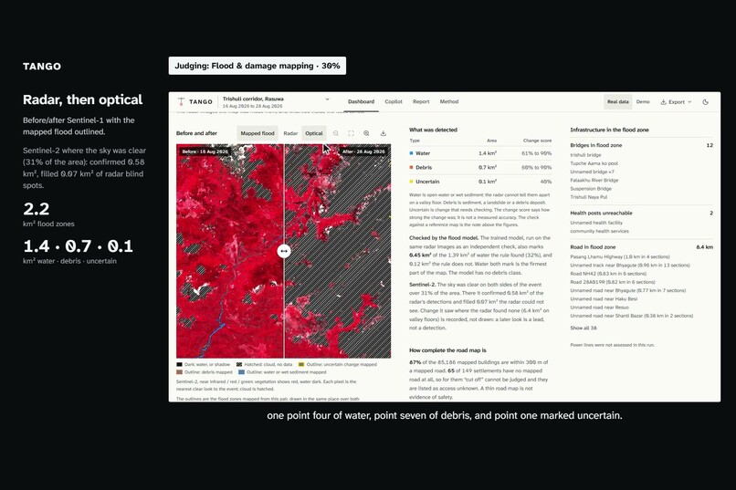Click the red Debris legend square

pos(411,167)
